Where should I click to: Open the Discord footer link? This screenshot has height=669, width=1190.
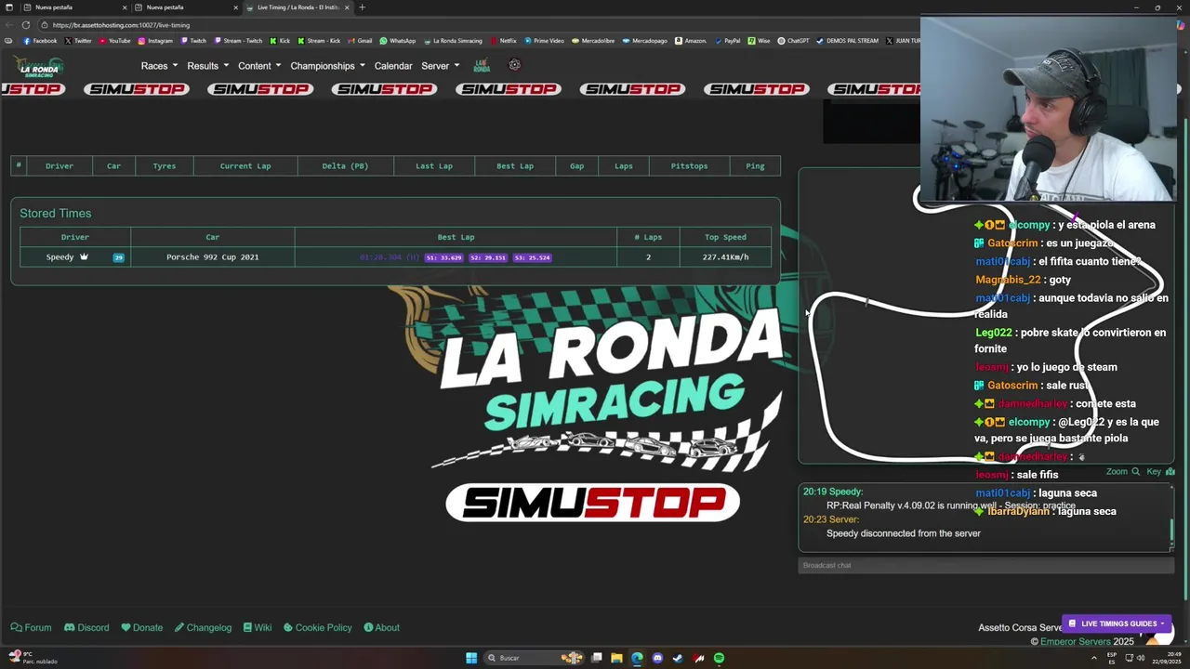(86, 628)
